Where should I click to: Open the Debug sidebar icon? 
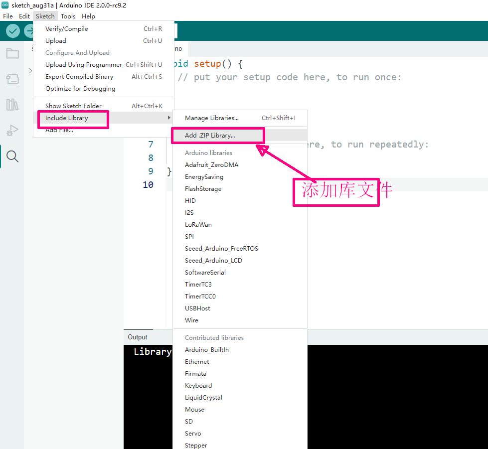(x=12, y=131)
